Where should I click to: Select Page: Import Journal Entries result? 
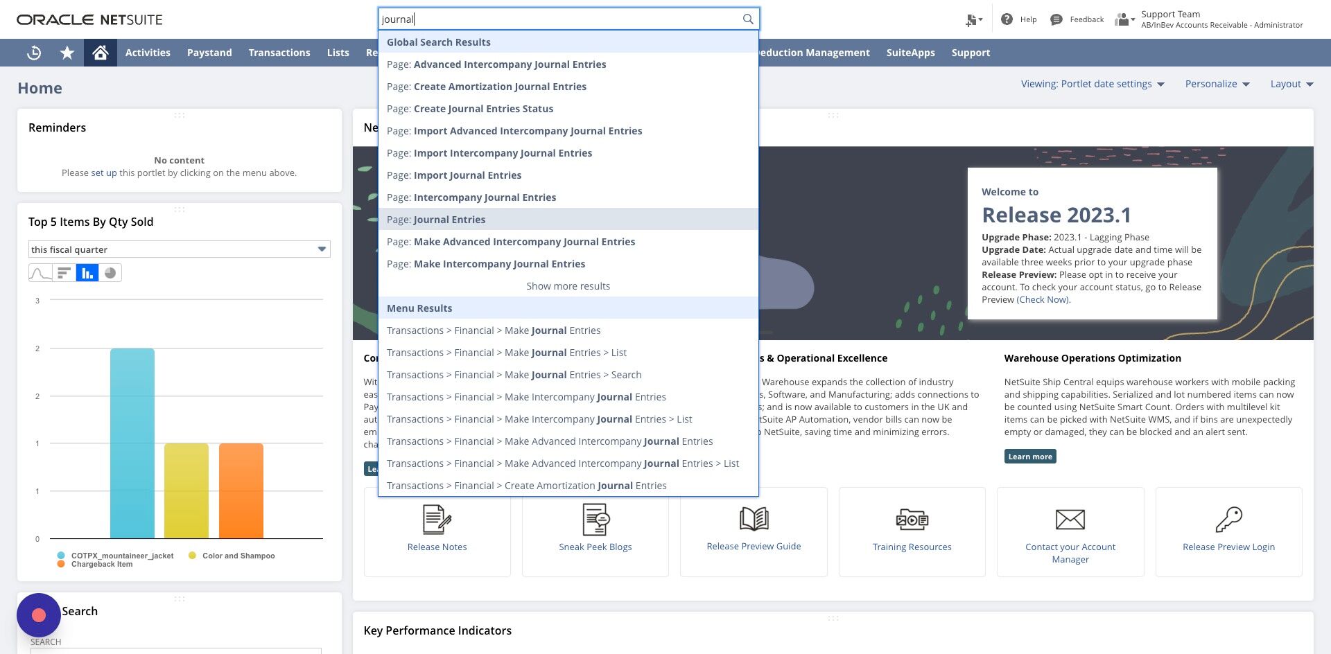(568, 175)
